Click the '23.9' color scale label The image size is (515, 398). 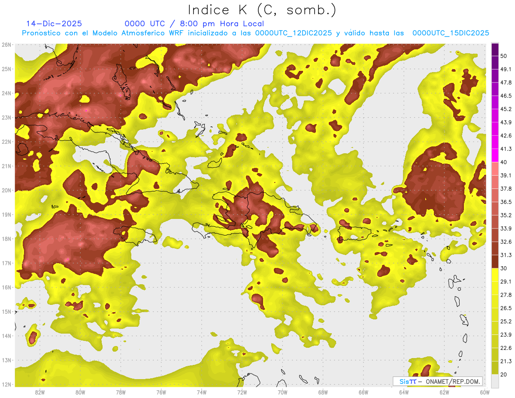click(506, 335)
